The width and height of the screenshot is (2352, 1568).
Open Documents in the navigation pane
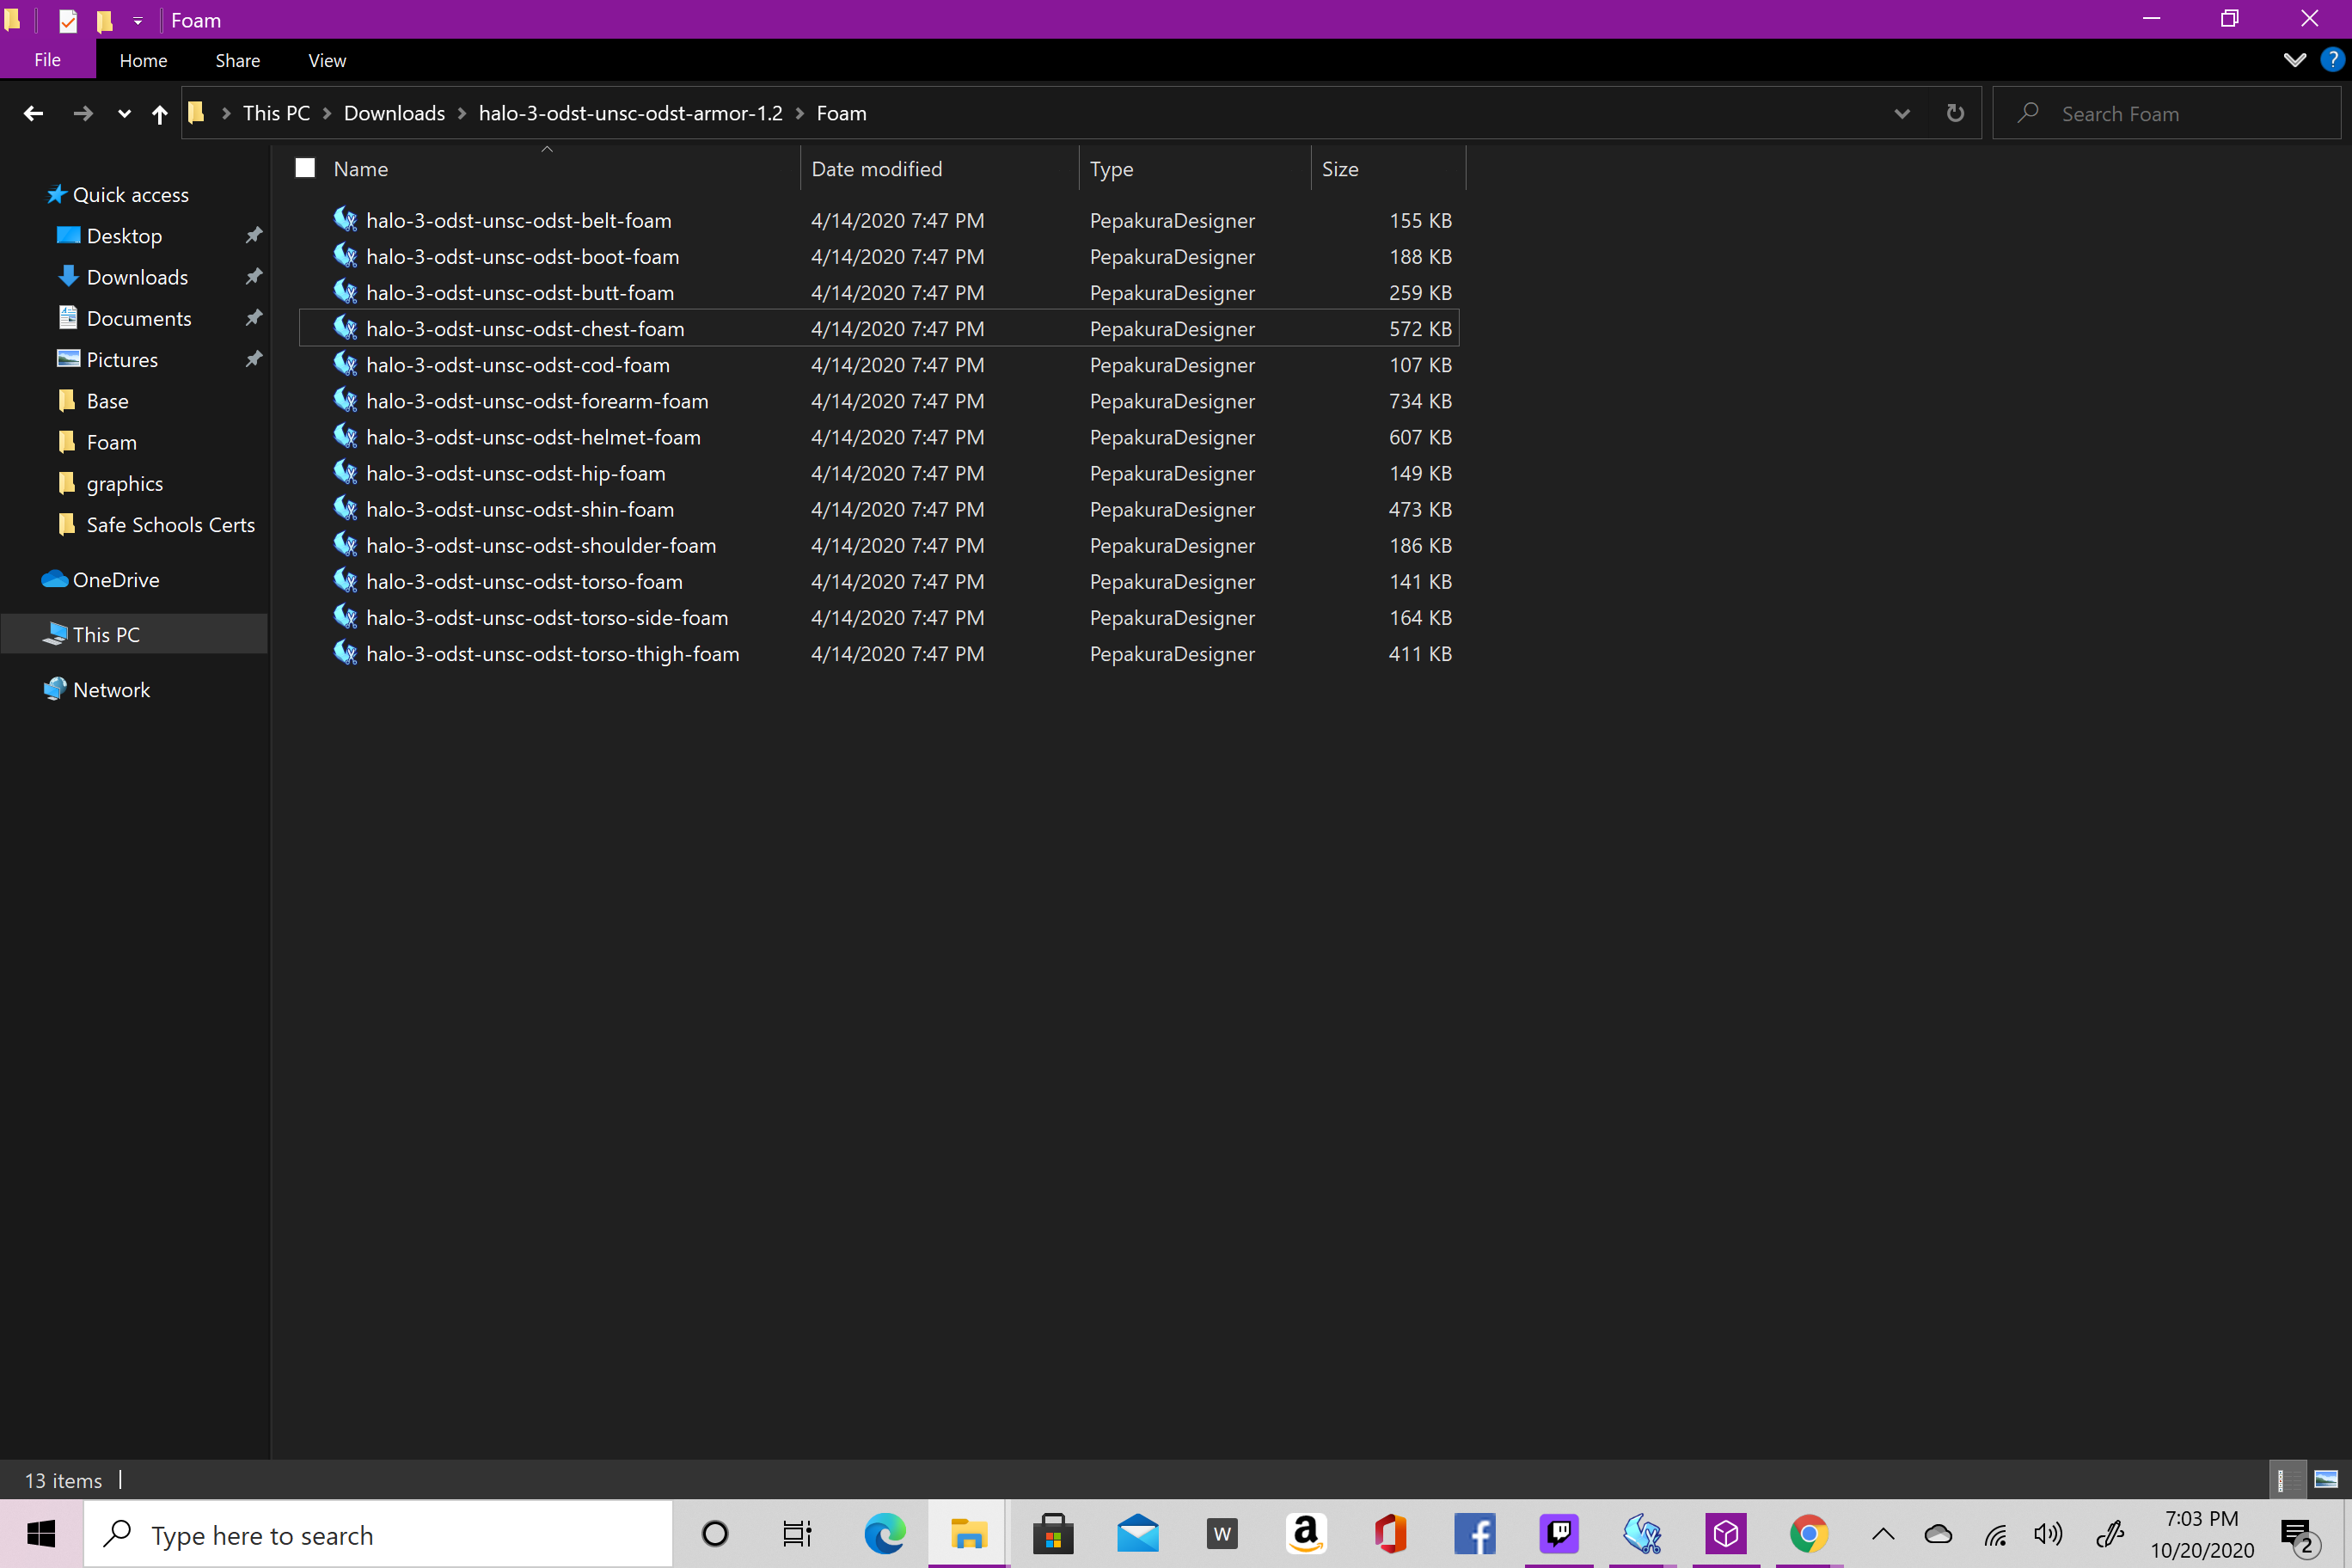pyautogui.click(x=138, y=318)
